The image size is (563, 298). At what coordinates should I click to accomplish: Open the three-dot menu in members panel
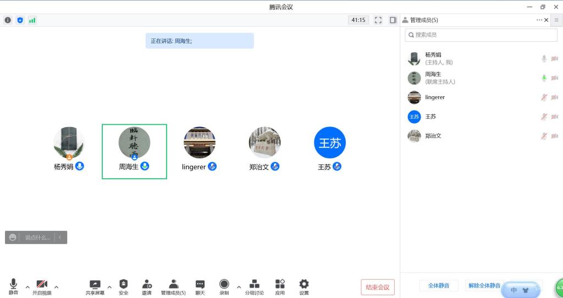pos(539,20)
